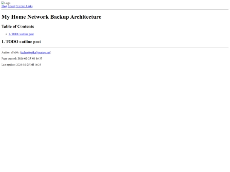
Task: Open the External Links page
Action: pyautogui.click(x=24, y=6)
